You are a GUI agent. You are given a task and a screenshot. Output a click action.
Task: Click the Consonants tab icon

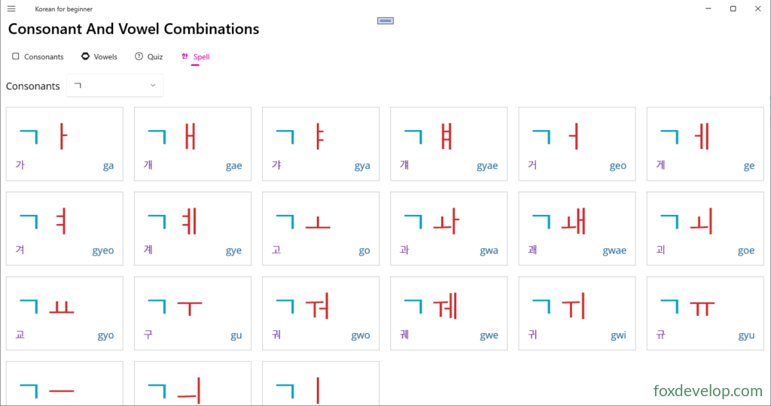pyautogui.click(x=16, y=56)
